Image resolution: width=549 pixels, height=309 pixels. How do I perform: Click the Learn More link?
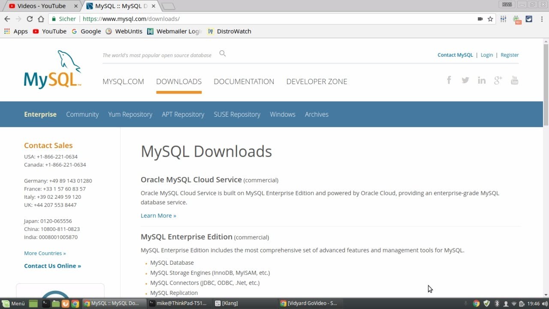[158, 215]
